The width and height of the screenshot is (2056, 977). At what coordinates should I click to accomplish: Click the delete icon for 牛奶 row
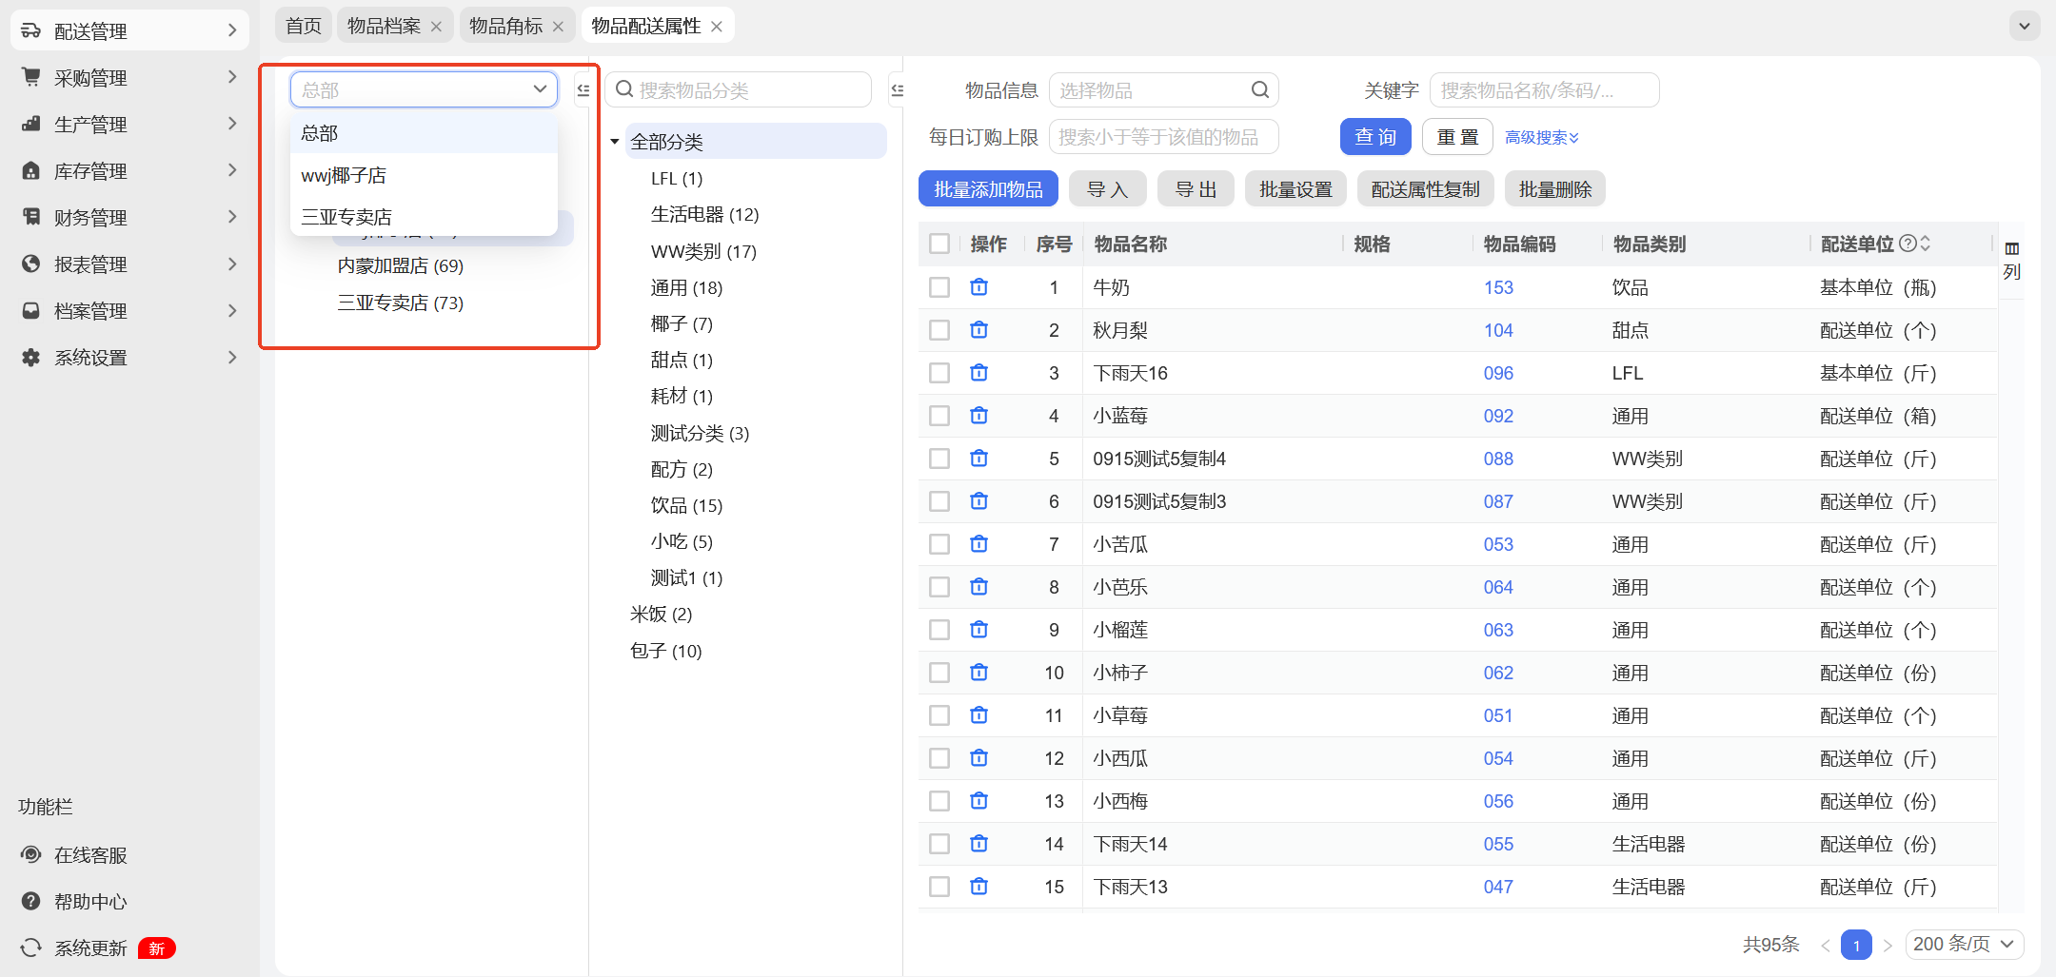point(979,287)
